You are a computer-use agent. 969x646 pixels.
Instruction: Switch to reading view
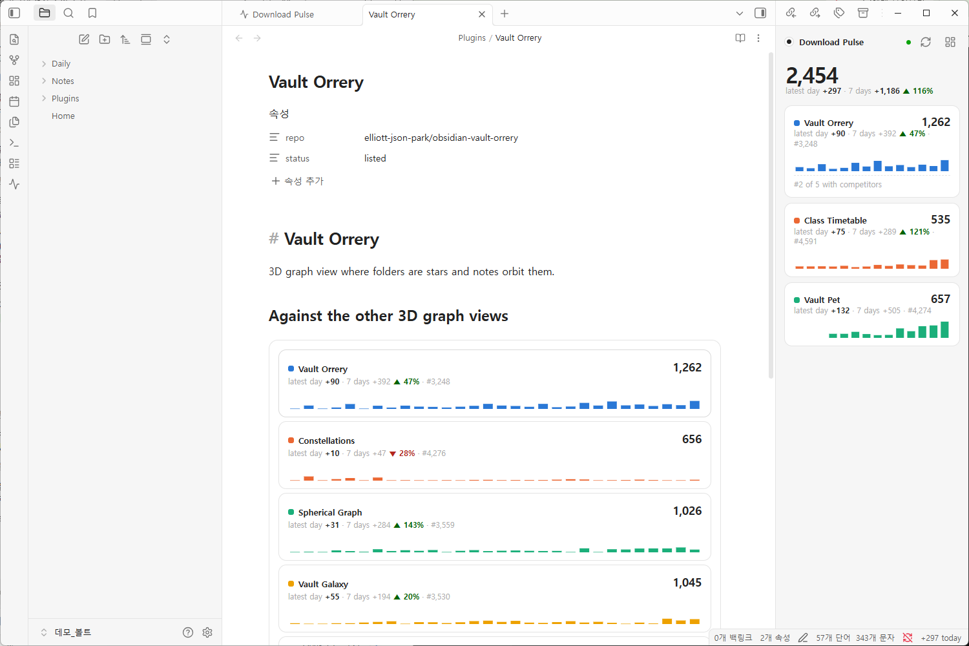tap(740, 38)
